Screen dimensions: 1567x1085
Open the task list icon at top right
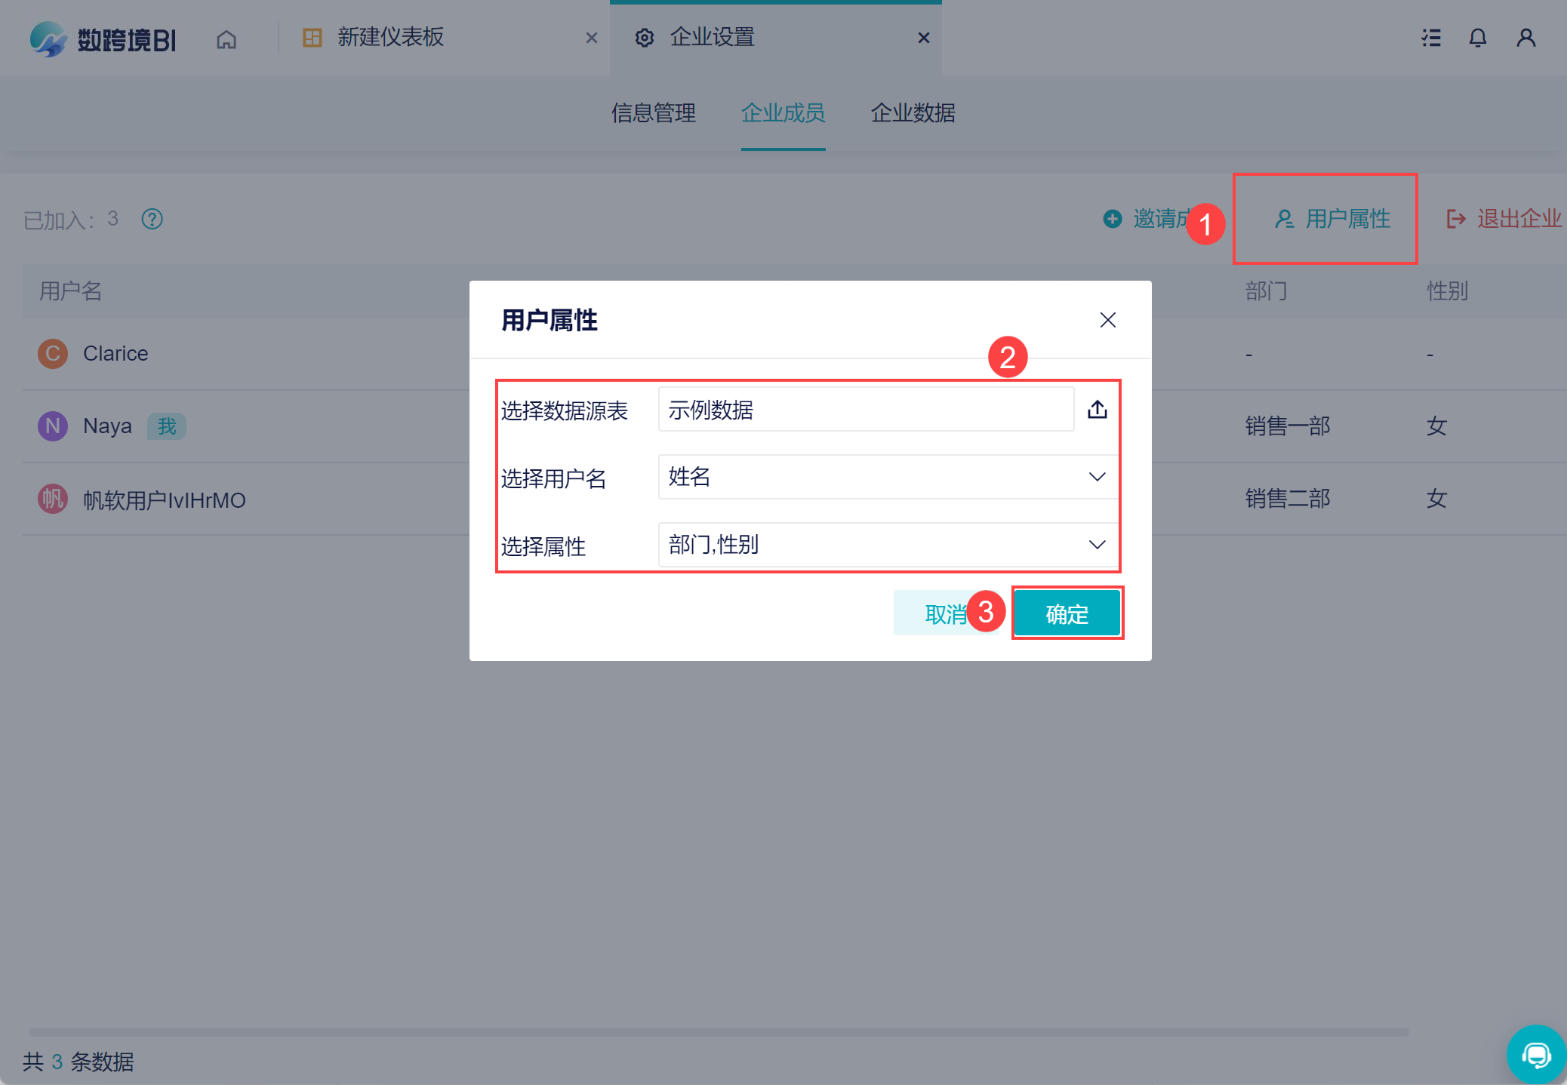pos(1431,38)
